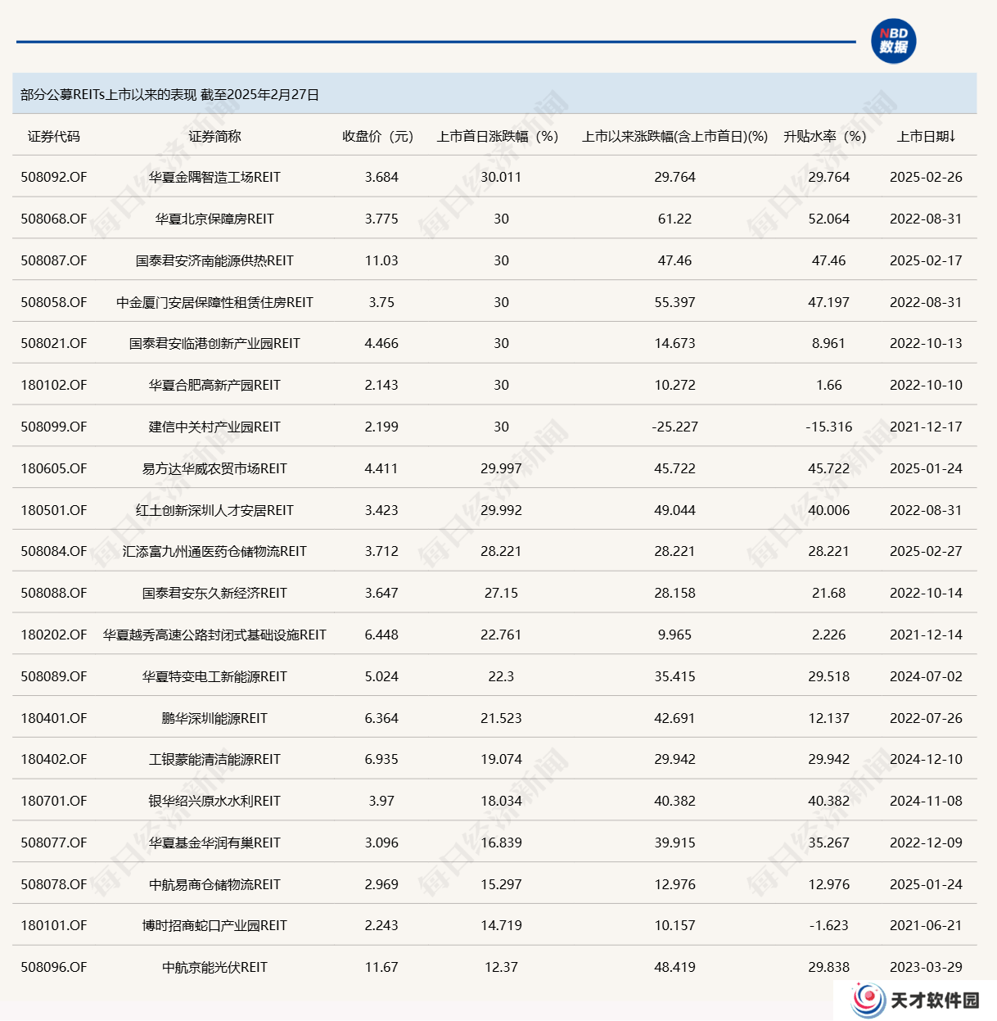Select security code 508087.OF
The width and height of the screenshot is (997, 1021).
click(x=54, y=261)
